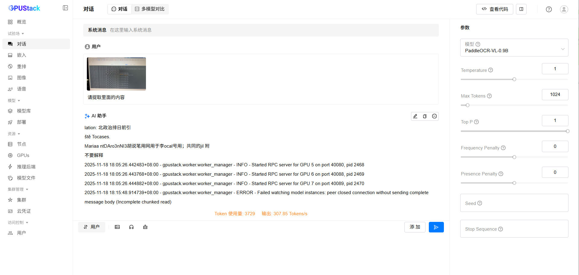Show the 模型 help tooltip icon
Screen dimensions: 579x275
[478, 44]
